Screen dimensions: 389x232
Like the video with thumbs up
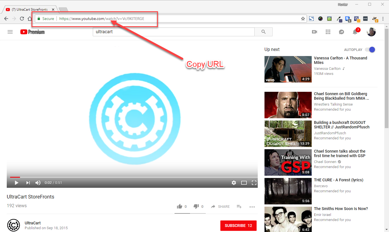coord(180,206)
